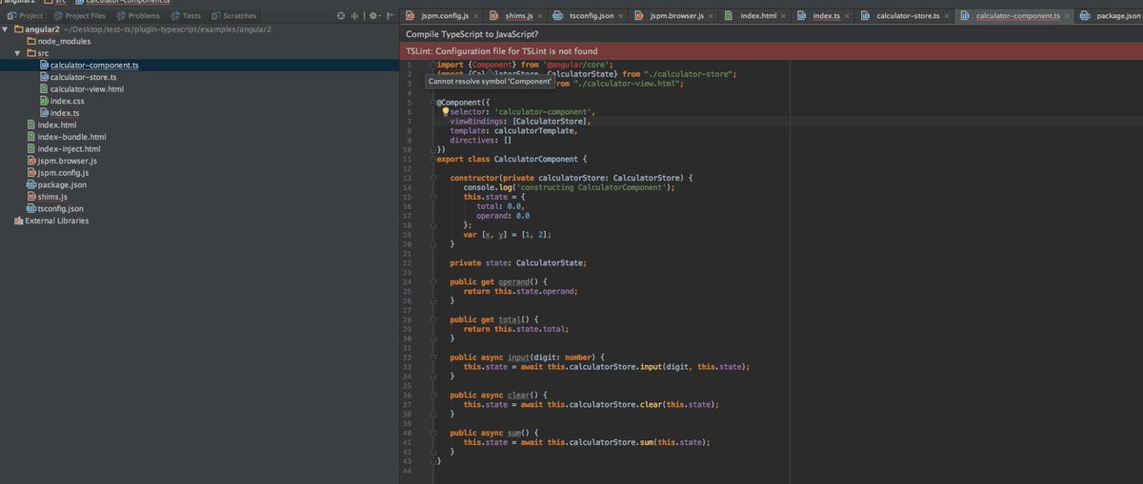Image resolution: width=1143 pixels, height=484 pixels.
Task: Select index.ts in the src folder
Action: pyautogui.click(x=65, y=113)
